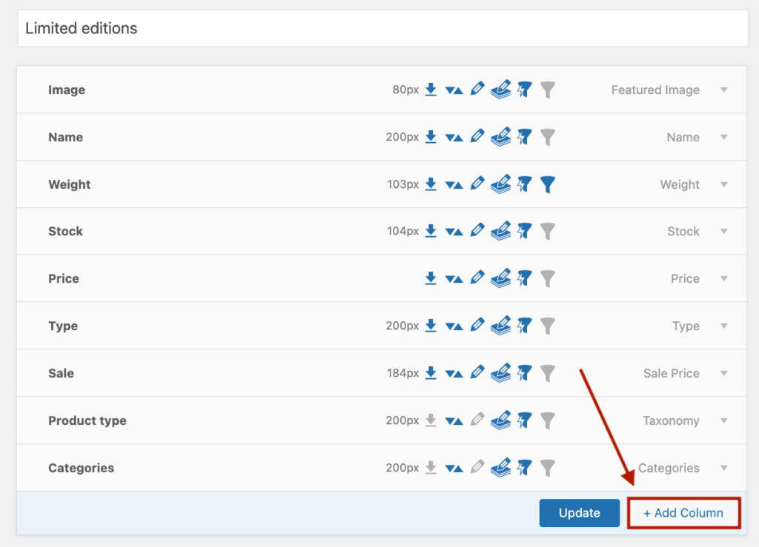Click the inline edit pencil in the Weight row
The image size is (759, 547).
tap(477, 184)
